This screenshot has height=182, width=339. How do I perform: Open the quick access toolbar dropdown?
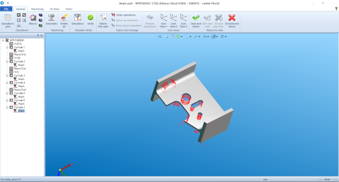tap(8, 3)
